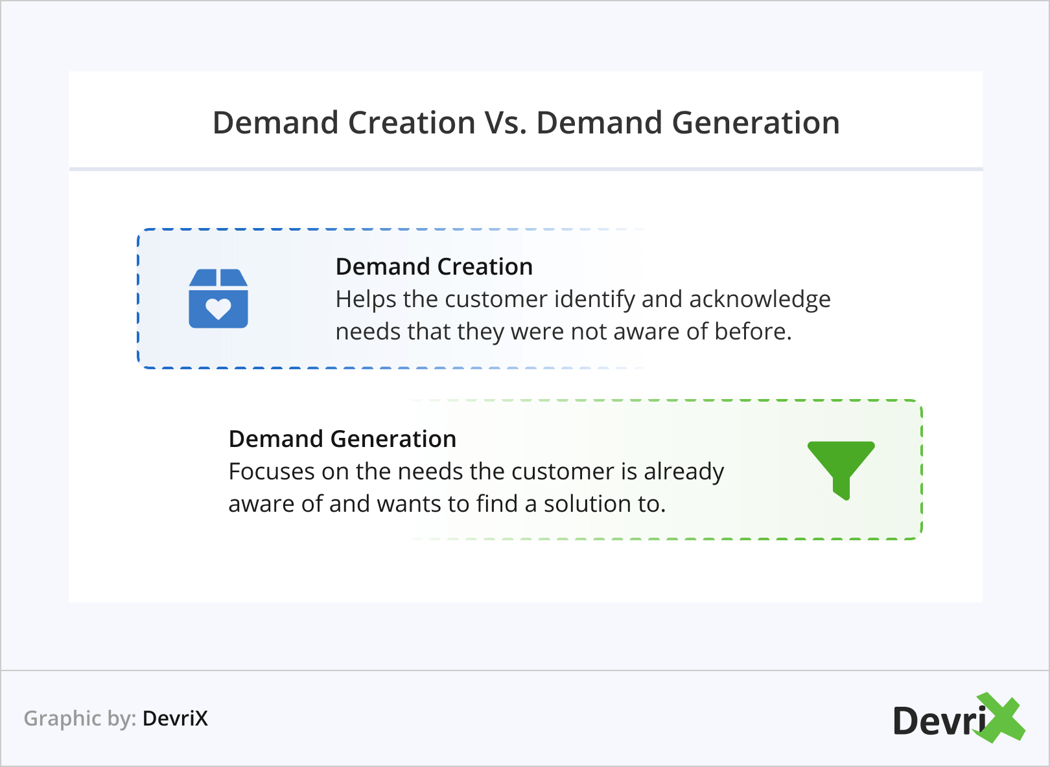Viewport: 1050px width, 767px height.
Task: Click the word "solution" in the green card
Action: click(587, 504)
